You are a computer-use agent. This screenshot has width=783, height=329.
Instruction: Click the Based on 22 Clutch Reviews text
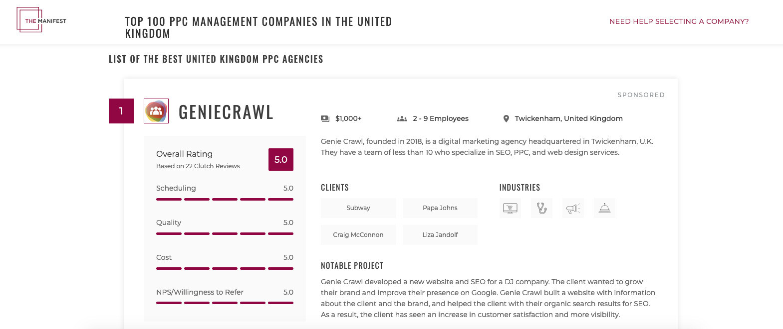click(x=198, y=166)
